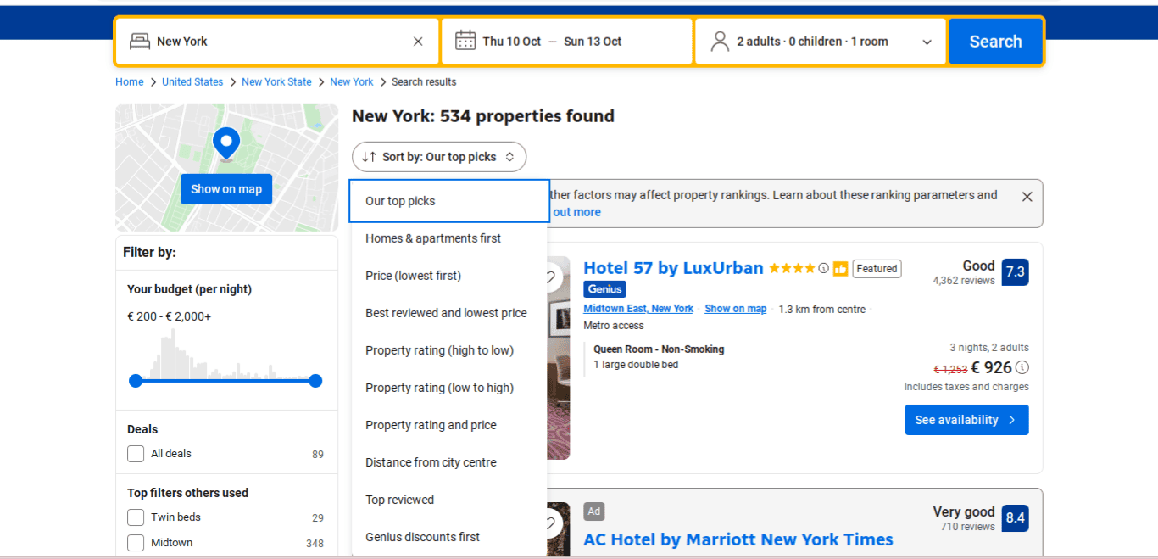Open the Midtown East, New York link
This screenshot has width=1158, height=559.
click(x=638, y=309)
